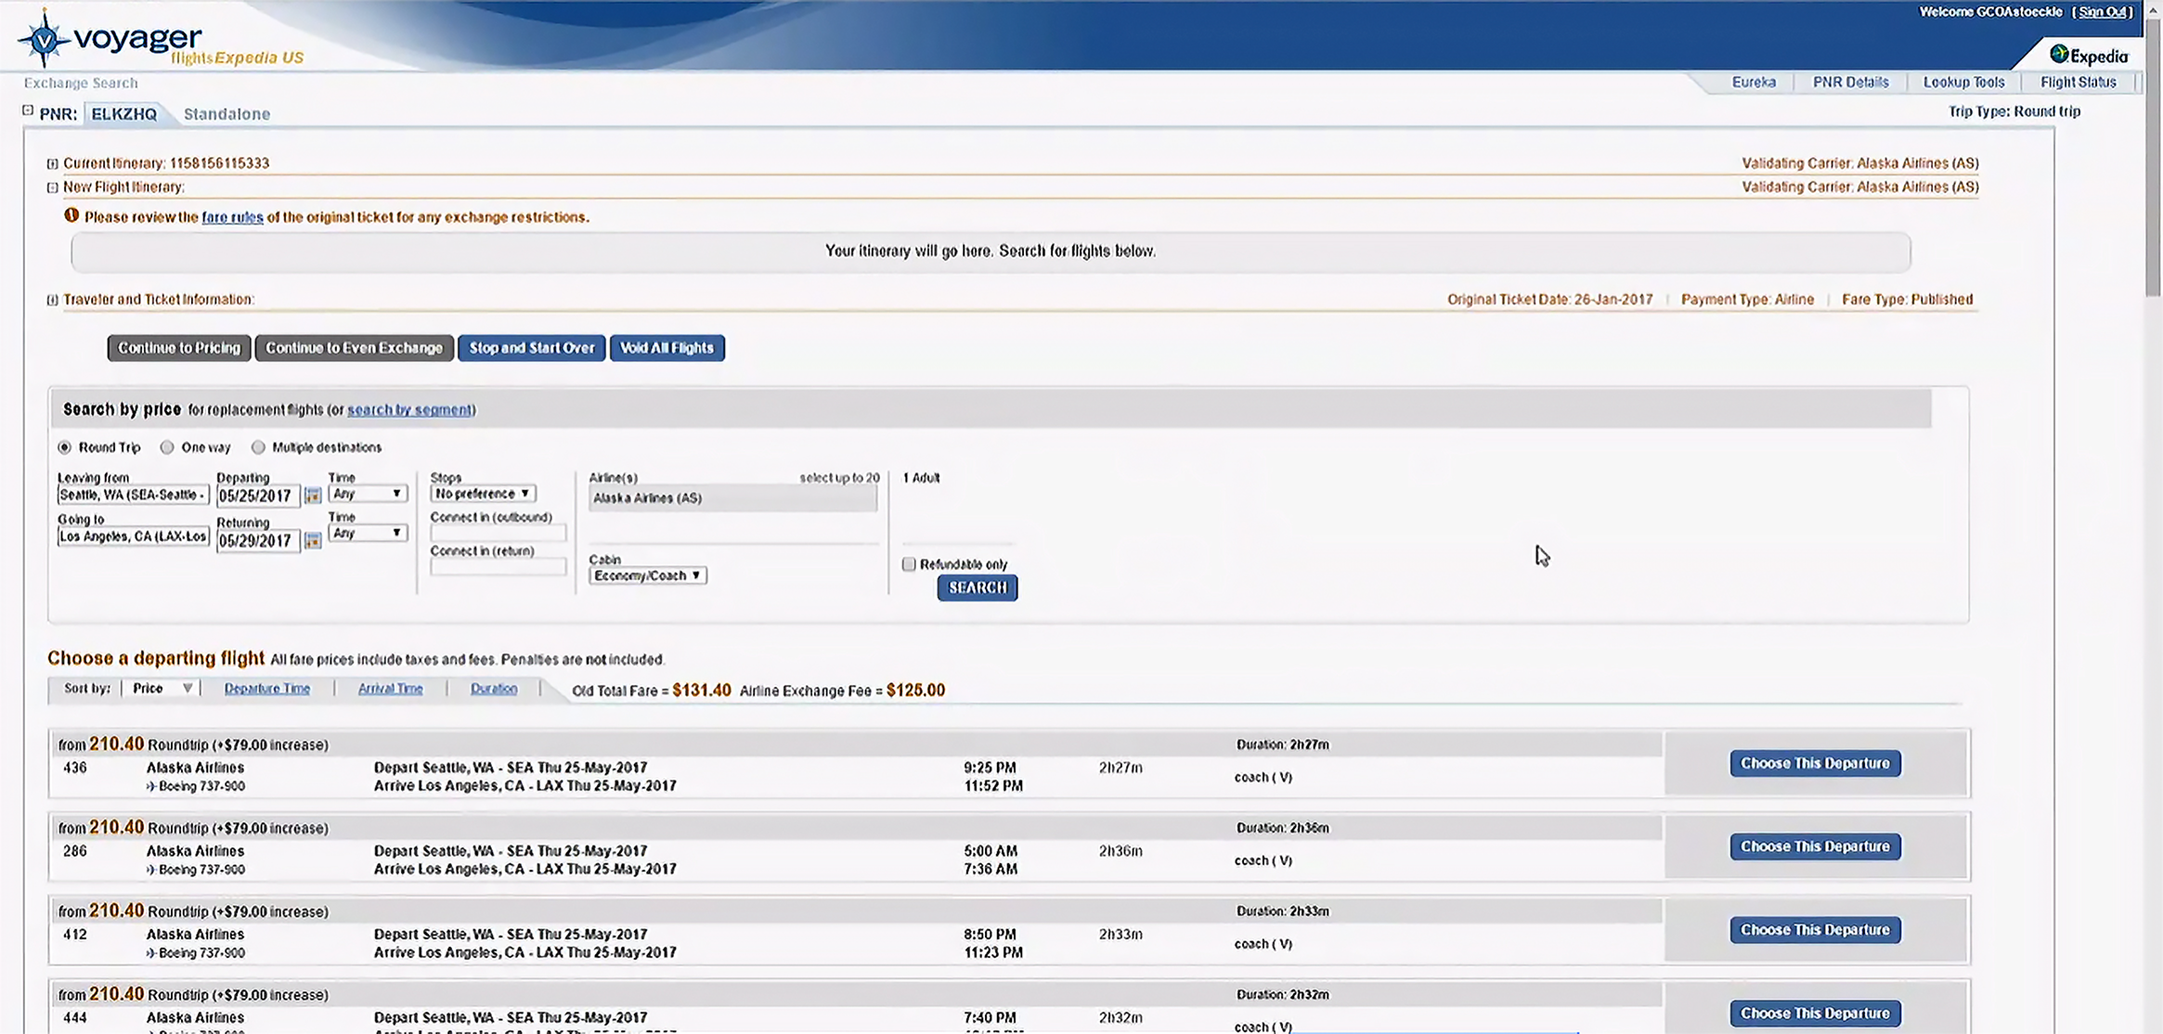2163x1034 pixels.
Task: Open the PNR Details tab
Action: (x=1850, y=82)
